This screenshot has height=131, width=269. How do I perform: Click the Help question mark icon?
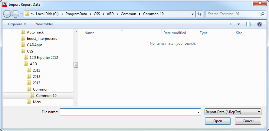click(260, 24)
